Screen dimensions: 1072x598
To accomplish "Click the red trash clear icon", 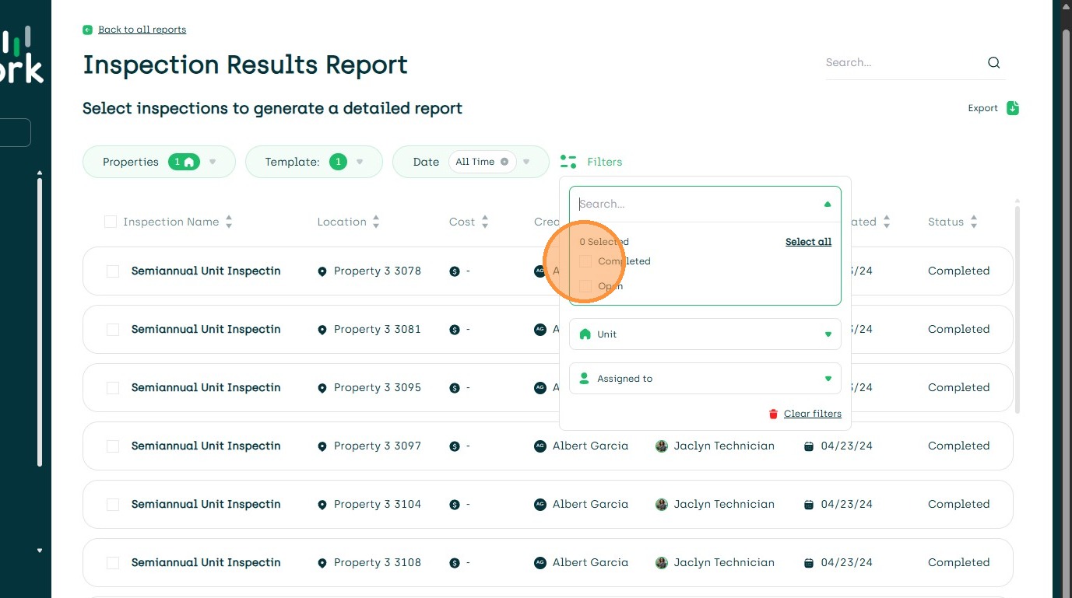I will pyautogui.click(x=773, y=414).
